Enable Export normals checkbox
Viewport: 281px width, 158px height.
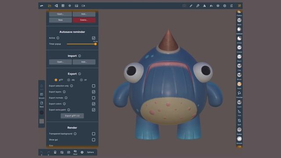point(94,98)
